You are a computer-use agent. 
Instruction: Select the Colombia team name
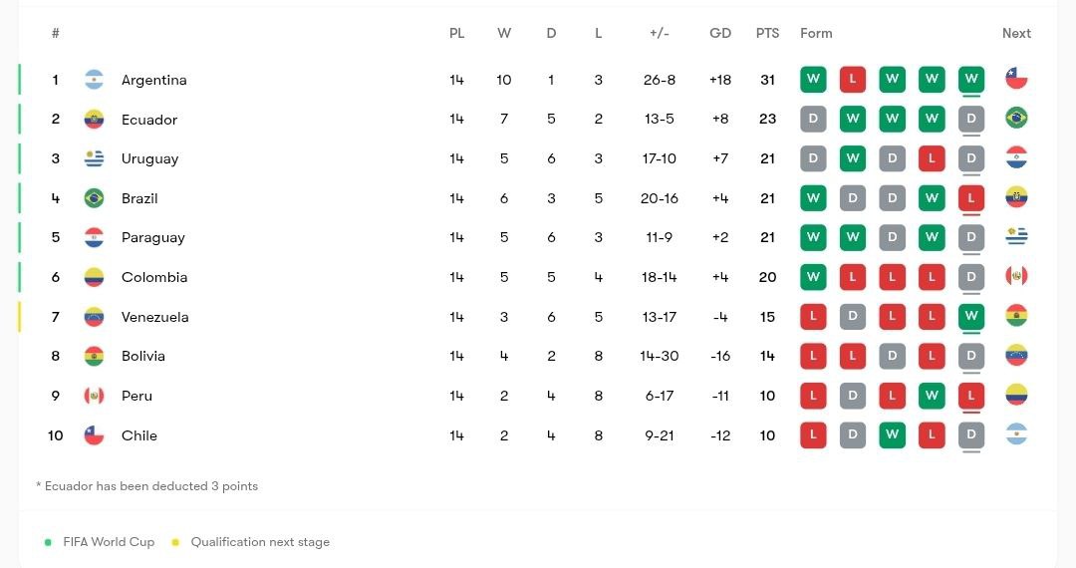154,277
